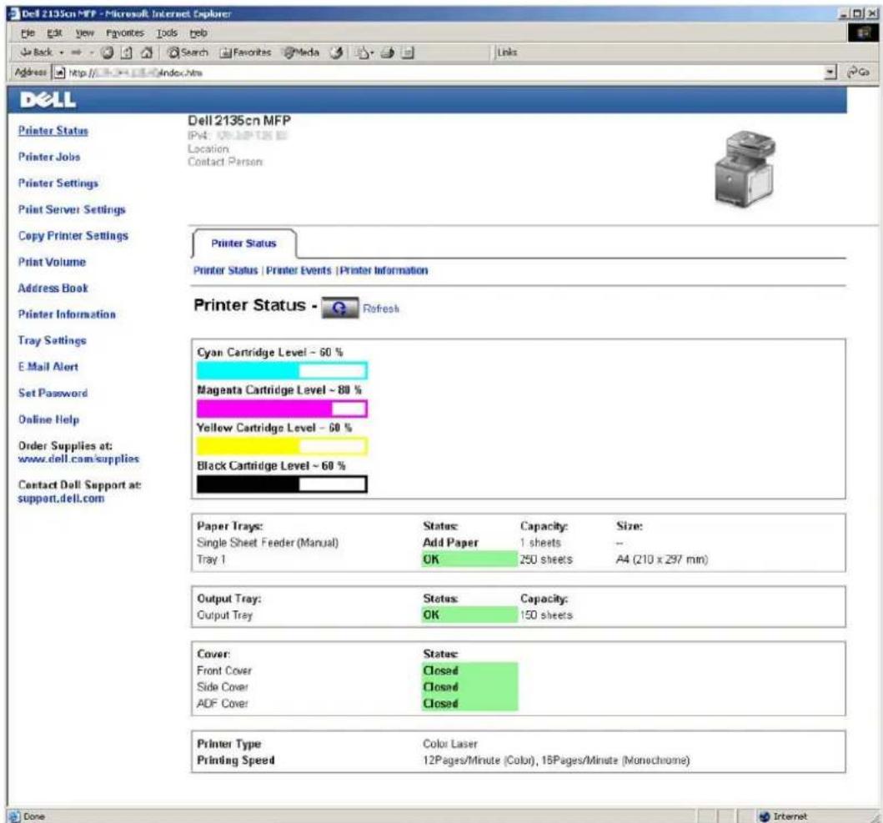Click the Back button in IE toolbar
The image size is (883, 823).
coord(36,53)
